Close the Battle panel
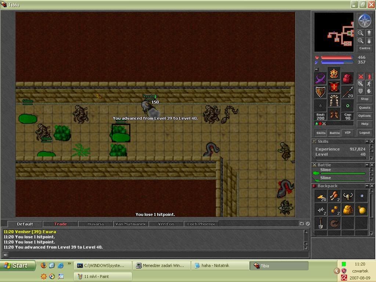The image size is (376, 282). pos(372,165)
